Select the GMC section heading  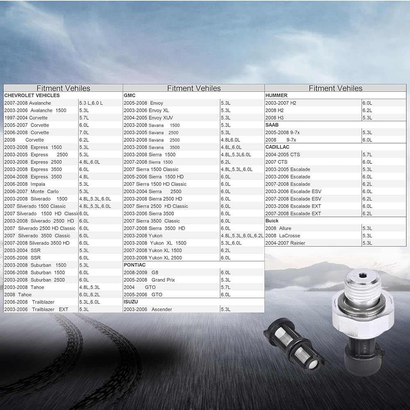pos(130,96)
